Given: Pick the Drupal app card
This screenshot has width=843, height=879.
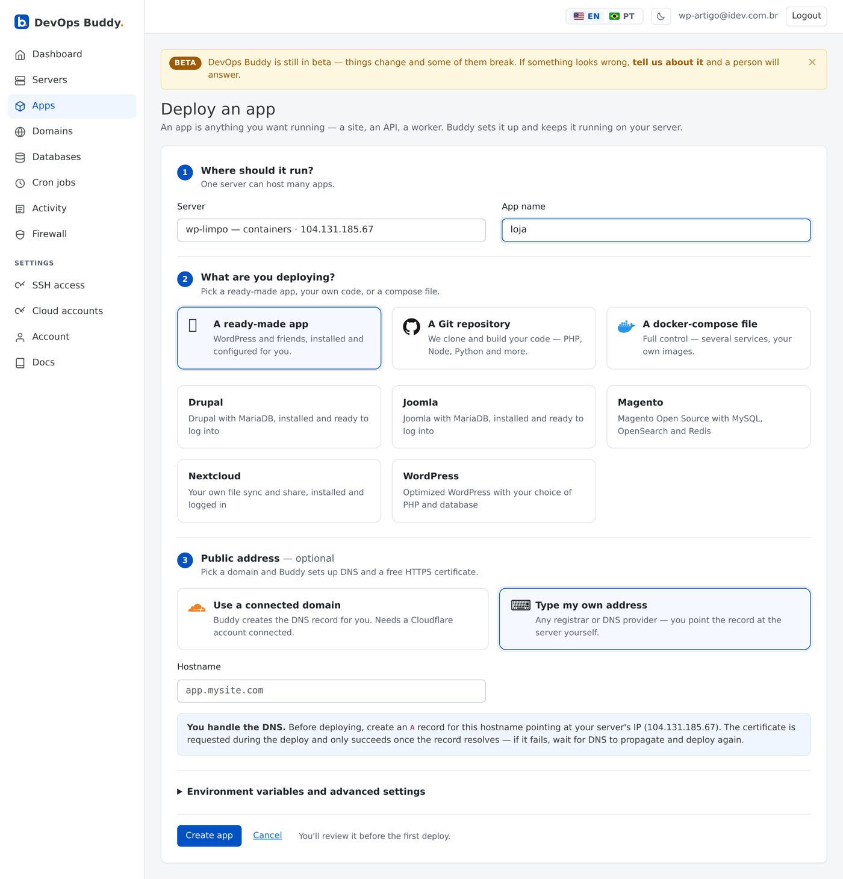Looking at the screenshot, I should [279, 417].
